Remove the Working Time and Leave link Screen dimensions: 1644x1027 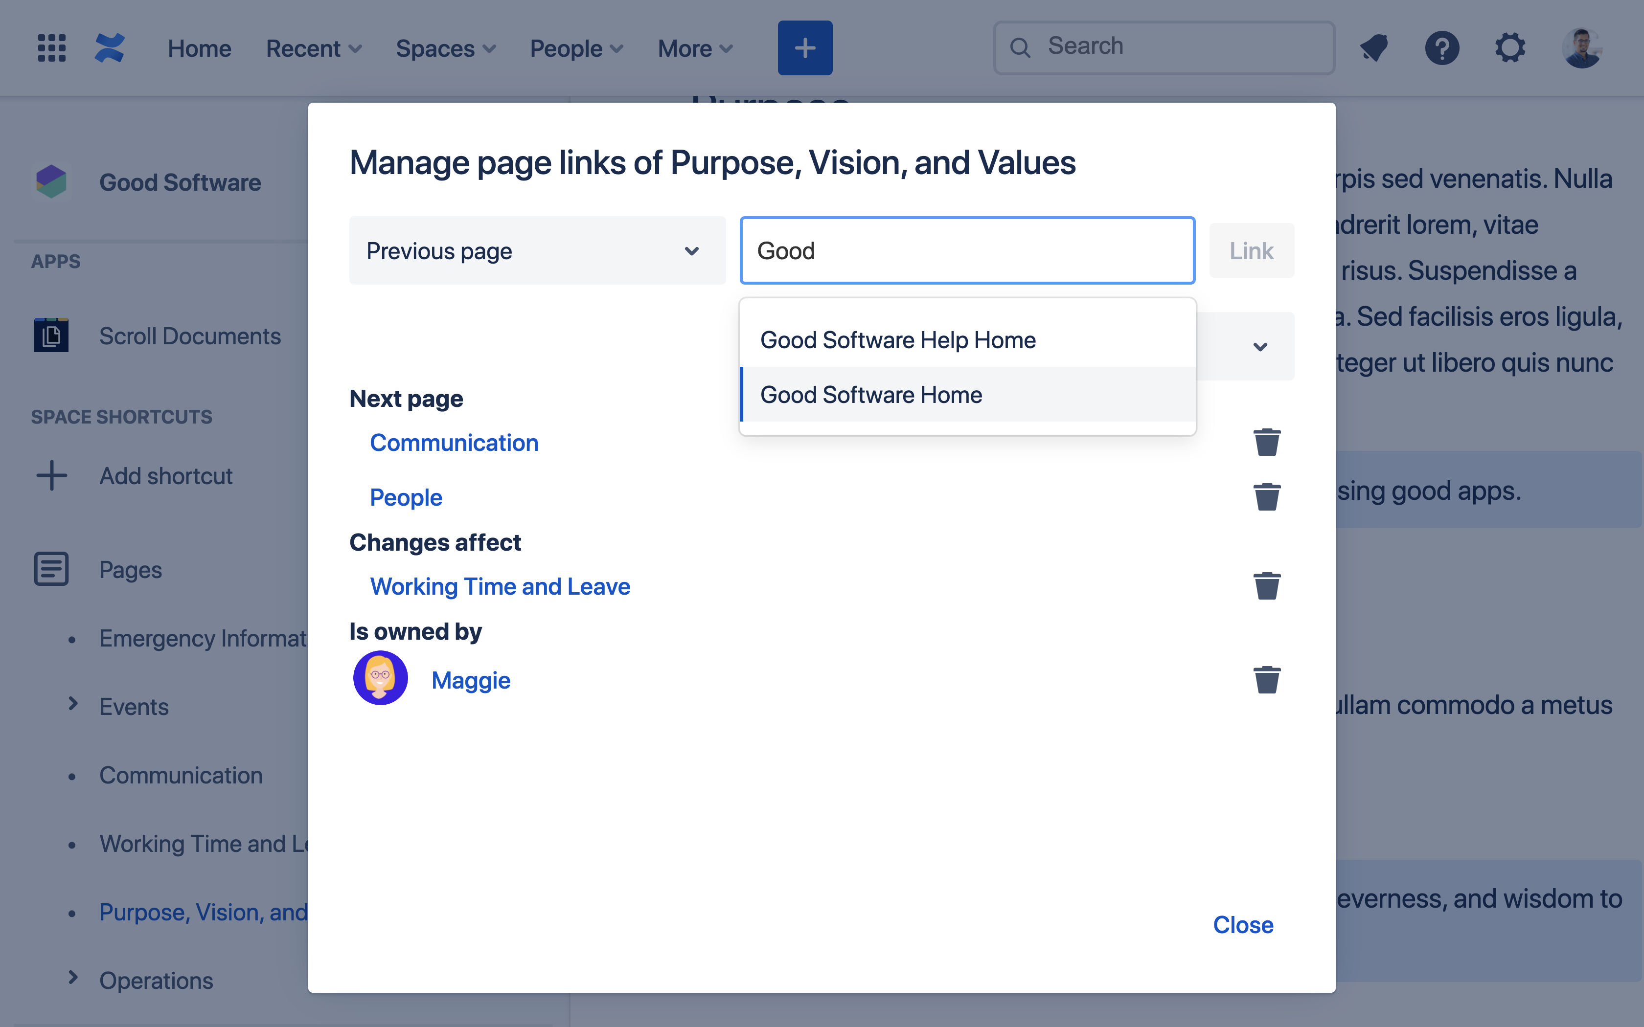(1266, 586)
